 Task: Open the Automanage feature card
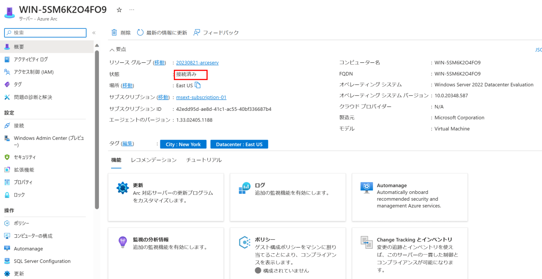410,197
